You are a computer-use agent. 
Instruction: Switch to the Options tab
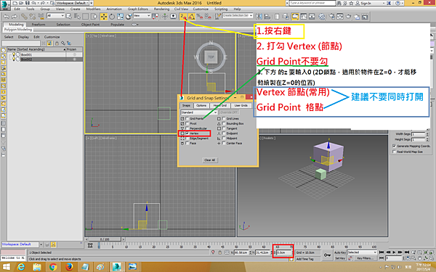[201, 105]
